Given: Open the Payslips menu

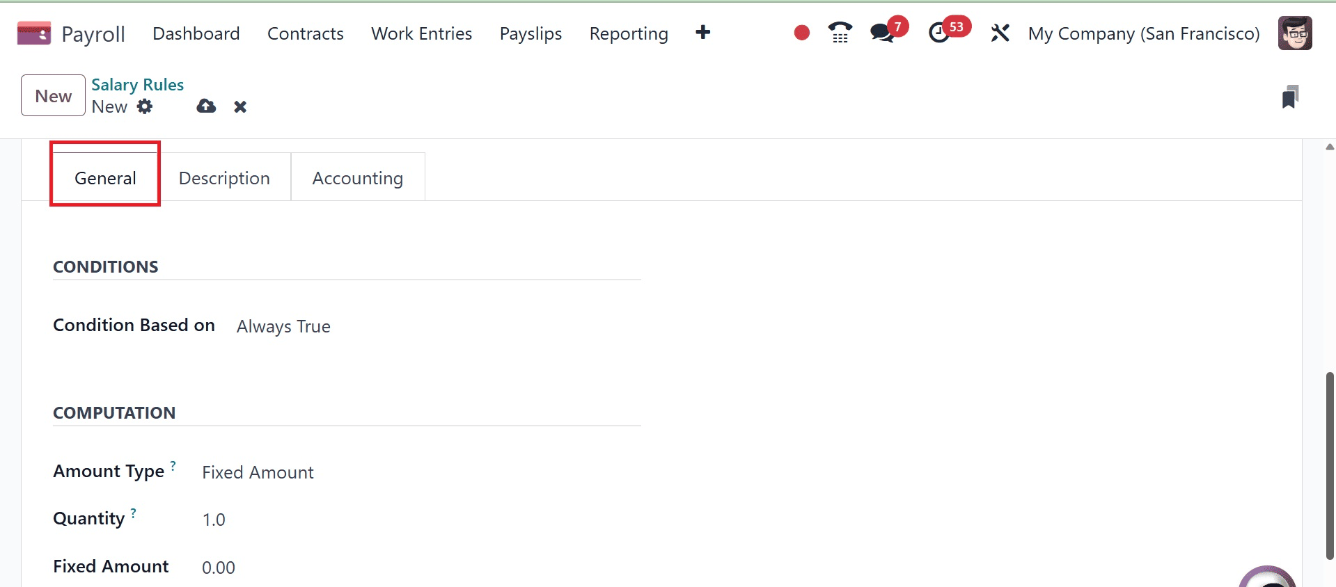Looking at the screenshot, I should [x=531, y=33].
